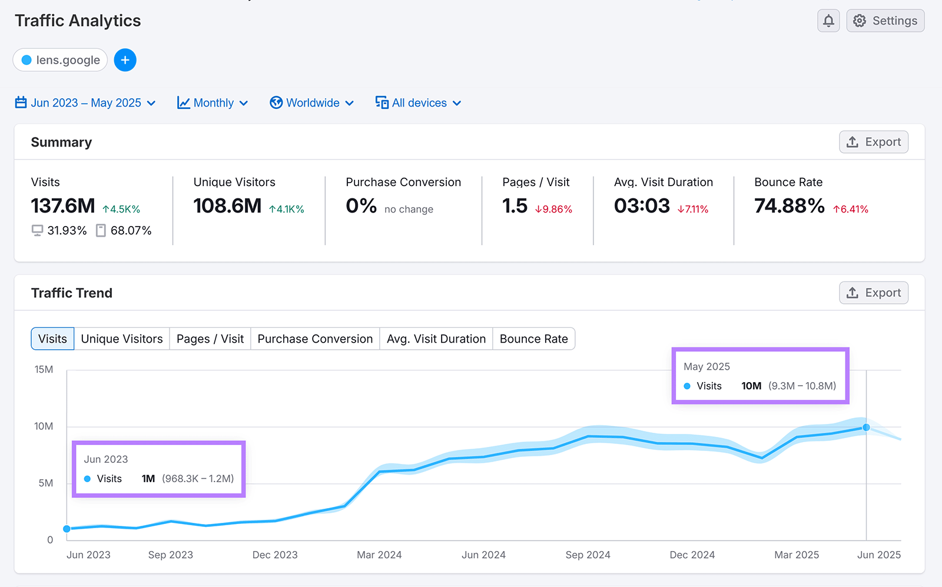This screenshot has height=587, width=942.
Task: Click the devices icon beside All devices
Action: (381, 102)
